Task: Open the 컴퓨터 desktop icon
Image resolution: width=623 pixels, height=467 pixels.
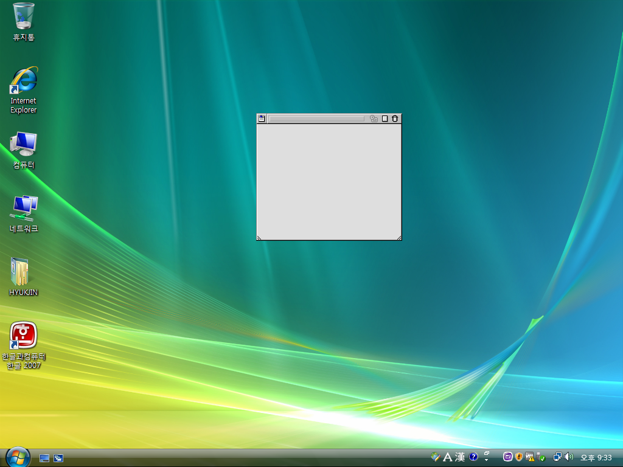Action: click(x=24, y=150)
